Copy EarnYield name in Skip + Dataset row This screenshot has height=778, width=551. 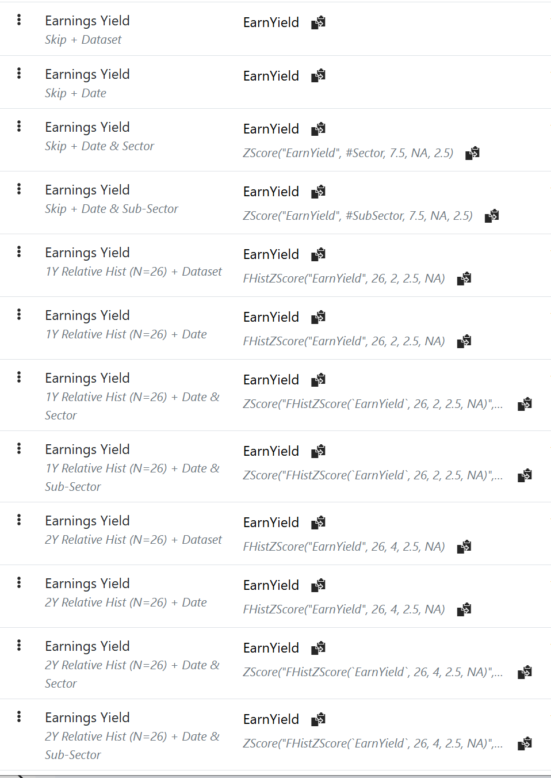point(318,22)
